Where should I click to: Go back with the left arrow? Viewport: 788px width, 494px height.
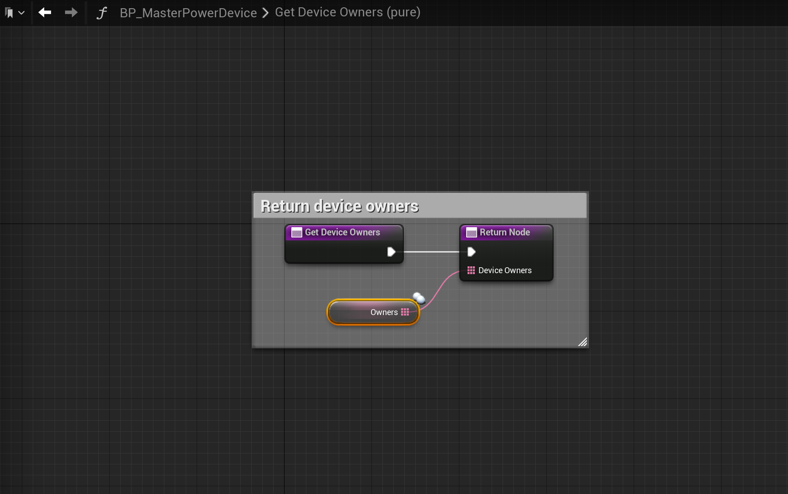click(x=45, y=12)
